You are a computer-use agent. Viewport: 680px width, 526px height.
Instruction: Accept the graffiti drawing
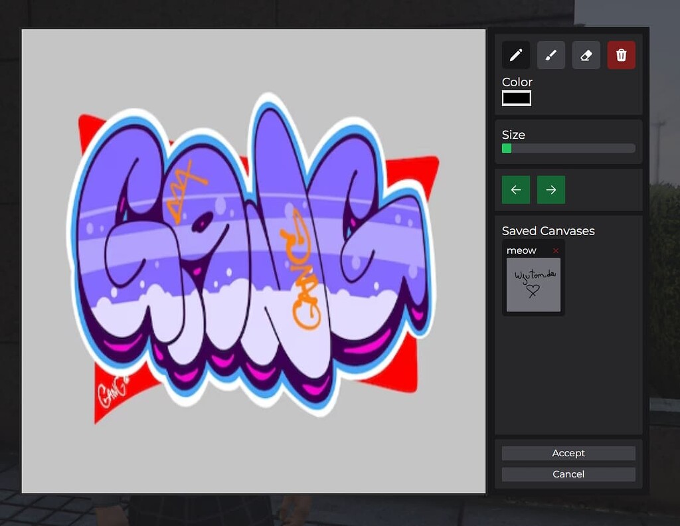pos(568,453)
